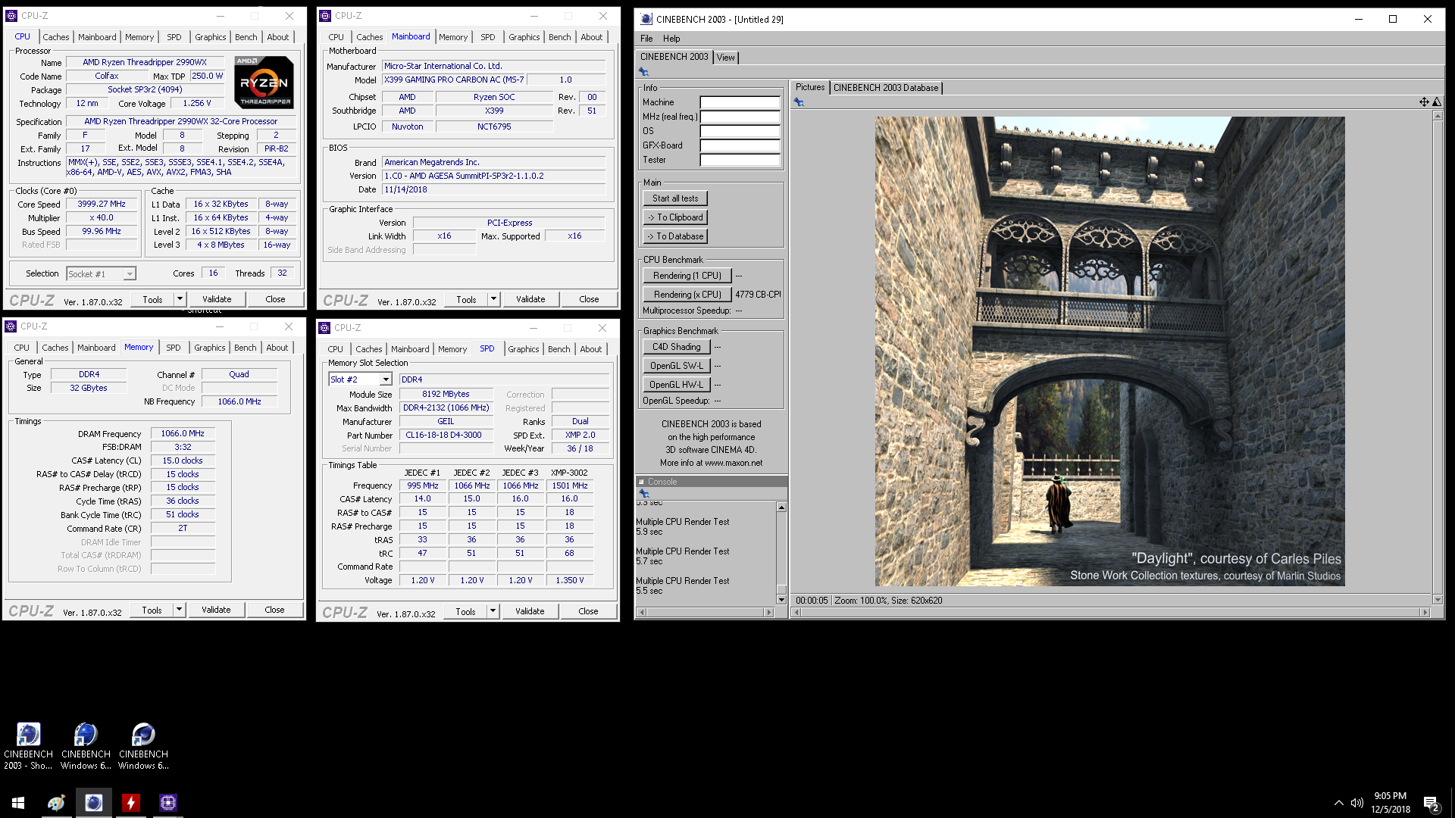1455x818 pixels.
Task: Click the AMD Ryzen Threadripper logo in CPU-Z
Action: 264,82
